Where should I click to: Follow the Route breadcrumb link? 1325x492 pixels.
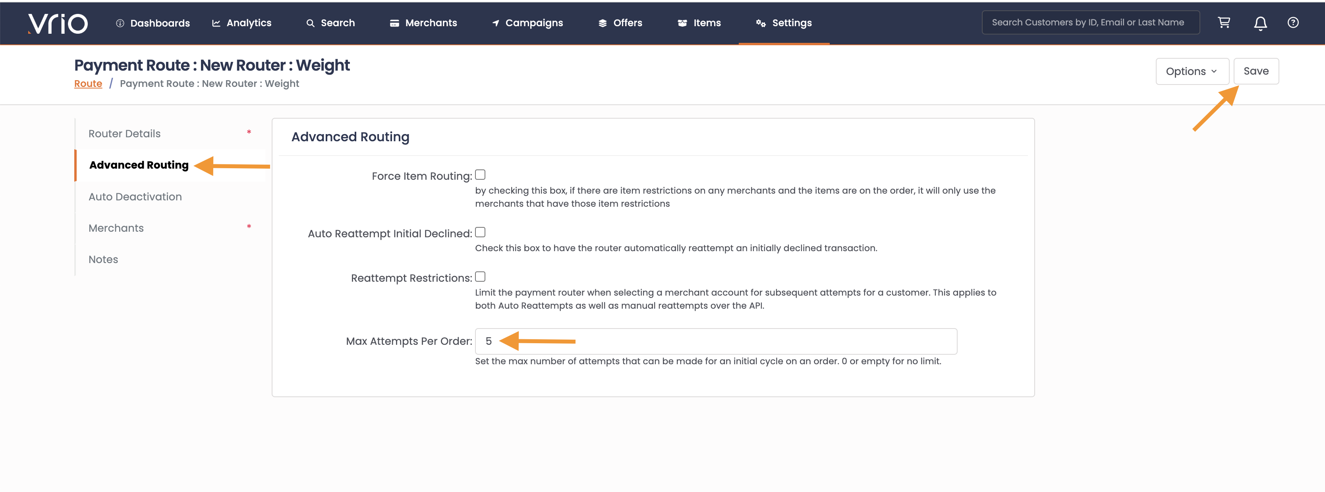pyautogui.click(x=88, y=84)
